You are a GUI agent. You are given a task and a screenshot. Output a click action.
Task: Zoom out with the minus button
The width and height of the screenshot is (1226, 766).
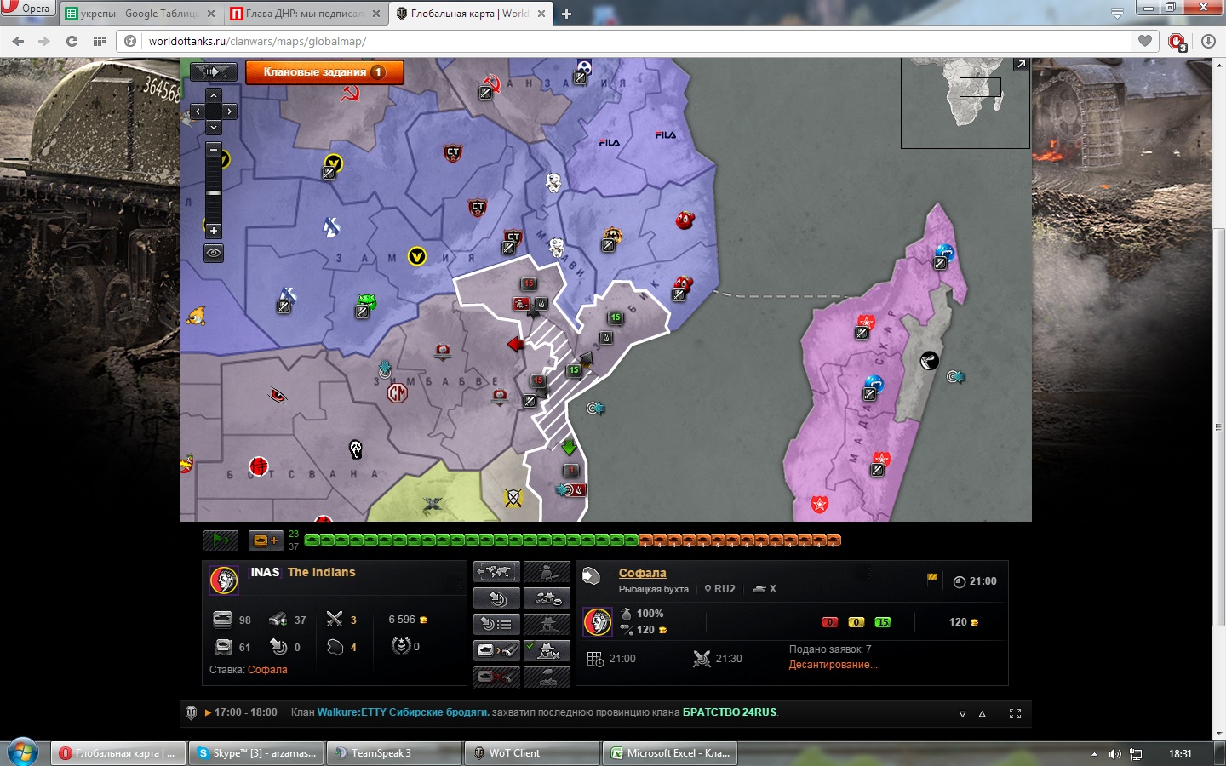[214, 149]
